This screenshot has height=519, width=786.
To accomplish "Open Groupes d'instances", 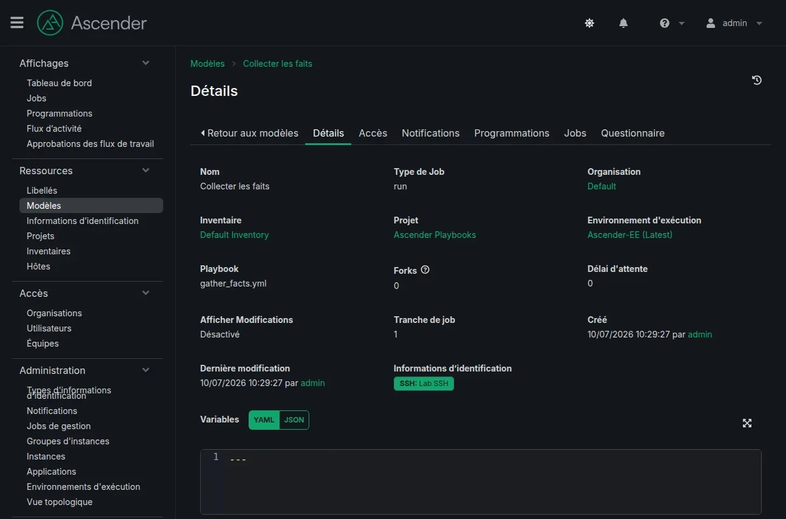I will pyautogui.click(x=68, y=441).
